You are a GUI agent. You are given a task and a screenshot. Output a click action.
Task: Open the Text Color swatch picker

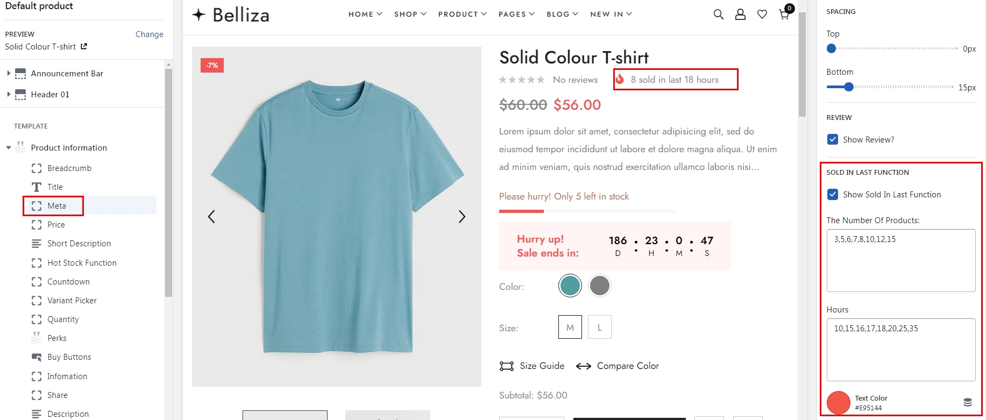pyautogui.click(x=838, y=403)
